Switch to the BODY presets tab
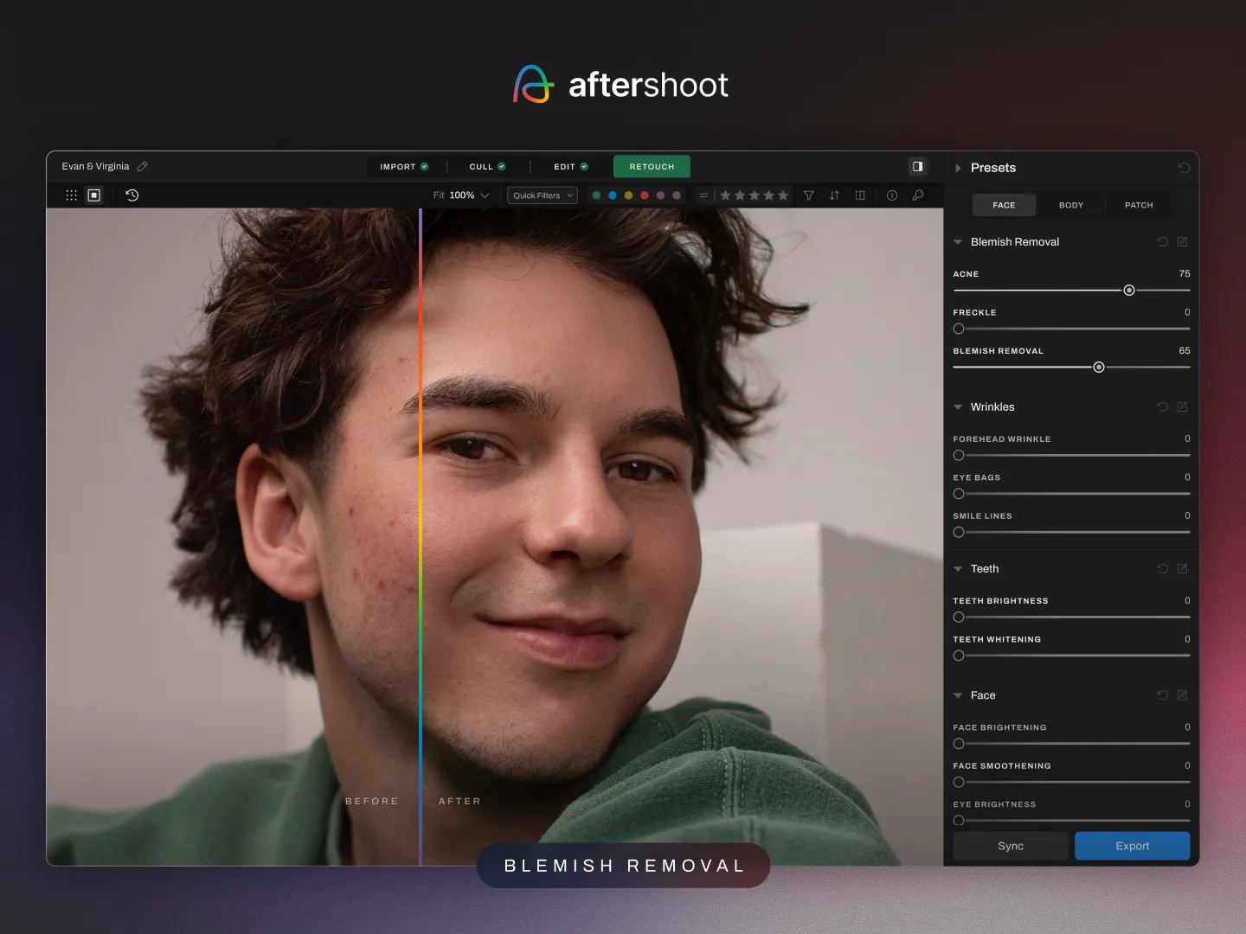 coord(1071,205)
